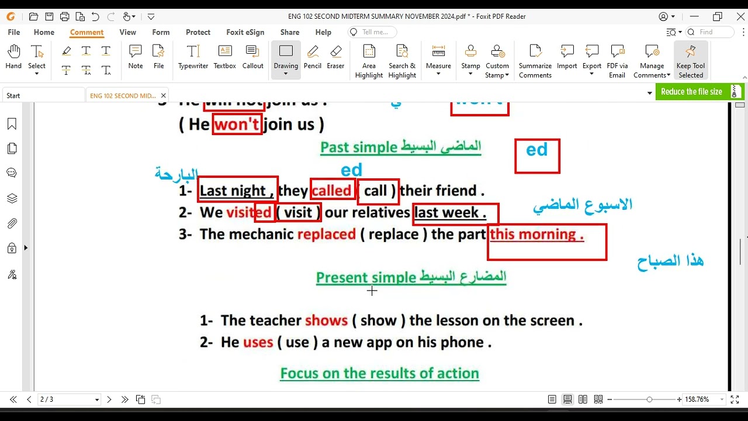
Task: Click the zoom out minus button
Action: 610,399
